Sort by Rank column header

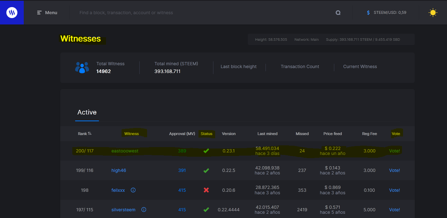tap(85, 134)
